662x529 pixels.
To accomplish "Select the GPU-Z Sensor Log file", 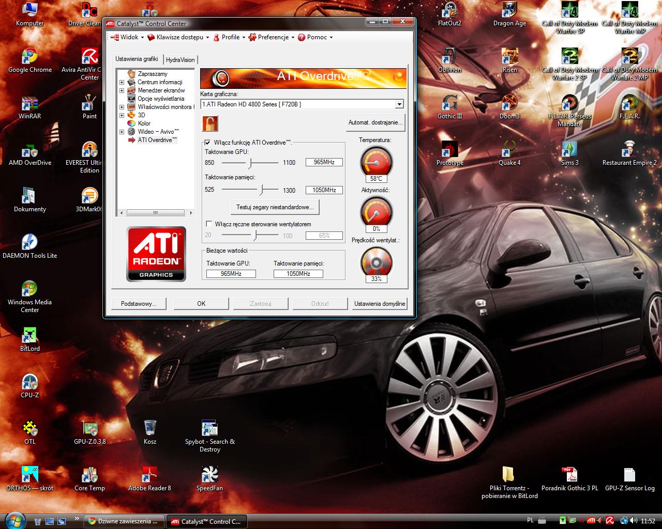I will pos(629,479).
